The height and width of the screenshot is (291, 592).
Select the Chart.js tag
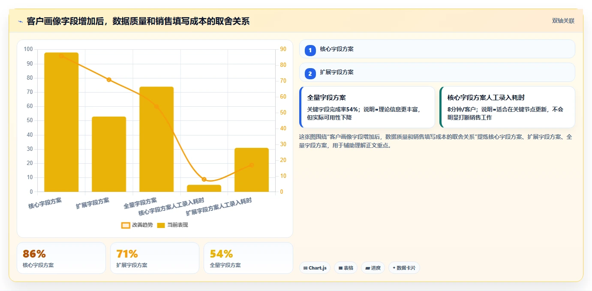[315, 268]
